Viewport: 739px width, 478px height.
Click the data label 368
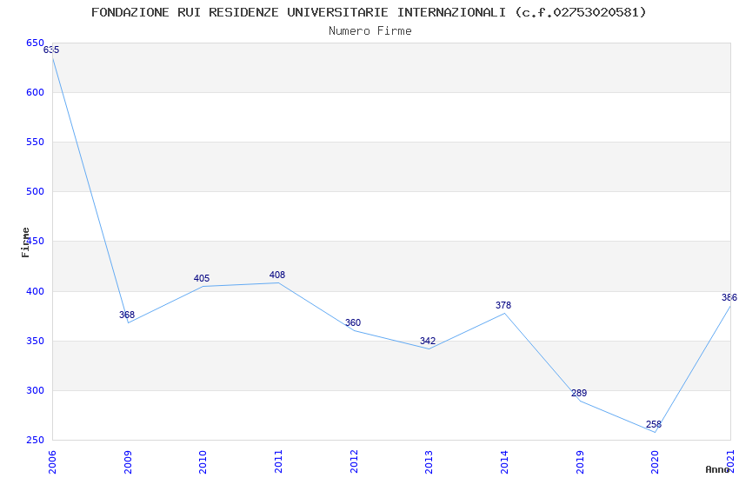(x=127, y=315)
